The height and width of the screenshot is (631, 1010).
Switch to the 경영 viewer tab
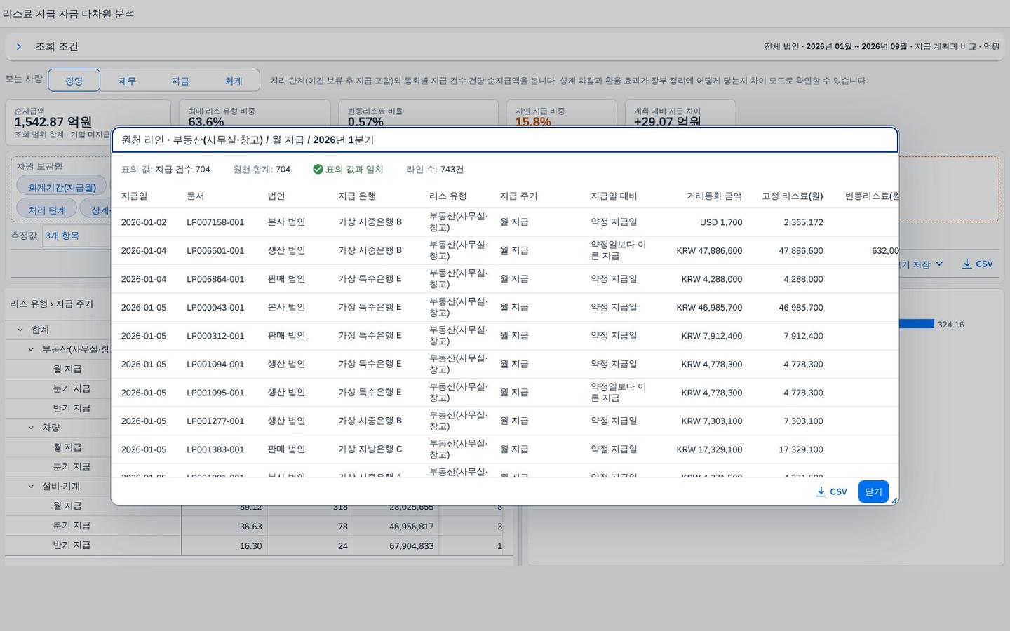(x=74, y=81)
